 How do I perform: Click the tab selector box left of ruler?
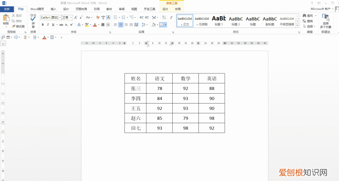point(3,44)
